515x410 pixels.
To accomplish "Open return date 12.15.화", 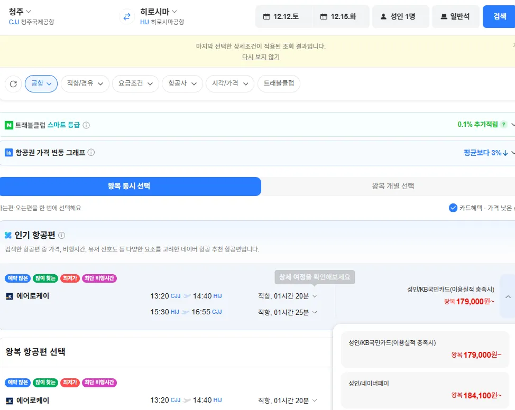I will point(341,16).
